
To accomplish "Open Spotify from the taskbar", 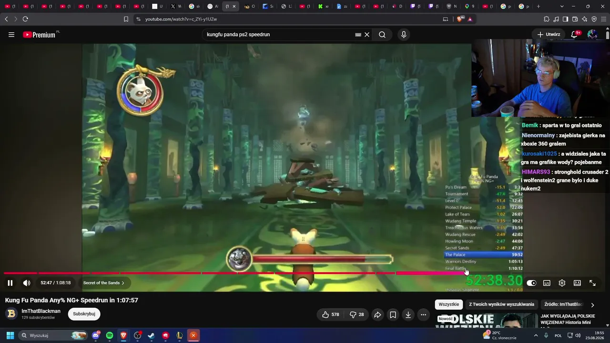I will pos(110,335).
